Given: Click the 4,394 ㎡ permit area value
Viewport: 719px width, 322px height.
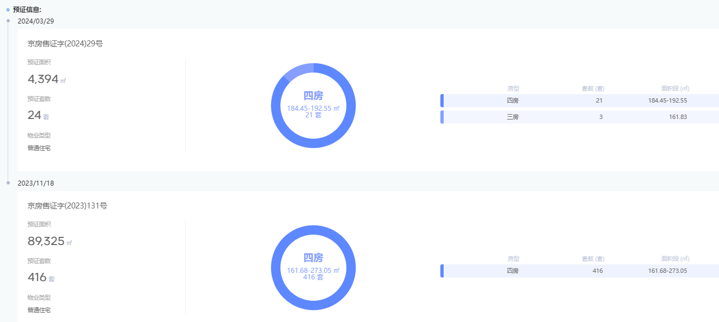Looking at the screenshot, I should pos(46,79).
